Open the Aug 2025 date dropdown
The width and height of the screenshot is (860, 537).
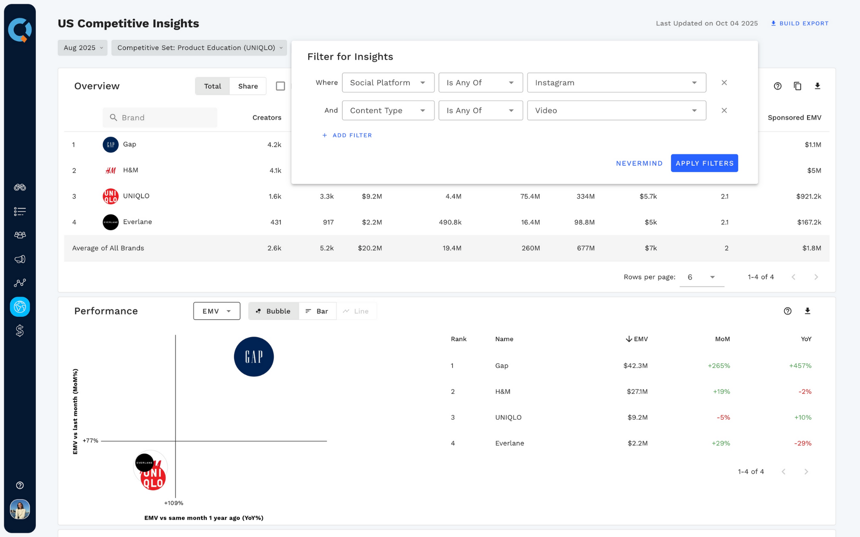tap(82, 47)
